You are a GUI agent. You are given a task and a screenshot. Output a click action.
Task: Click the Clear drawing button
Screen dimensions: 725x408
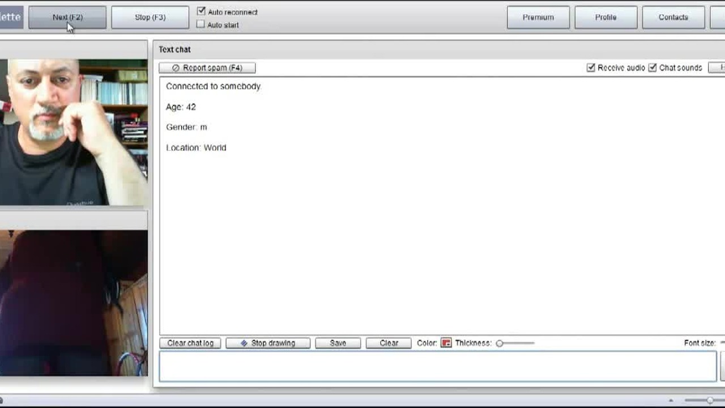(x=389, y=343)
